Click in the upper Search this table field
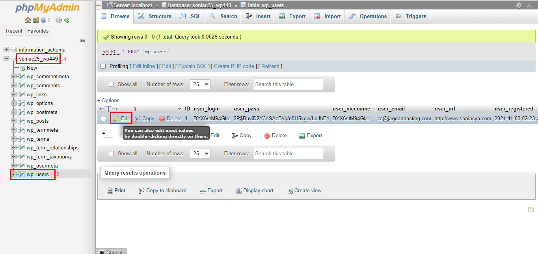Image resolution: width=538 pixels, height=254 pixels. pyautogui.click(x=288, y=85)
